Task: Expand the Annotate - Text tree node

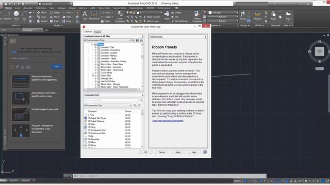Action: coord(95,47)
